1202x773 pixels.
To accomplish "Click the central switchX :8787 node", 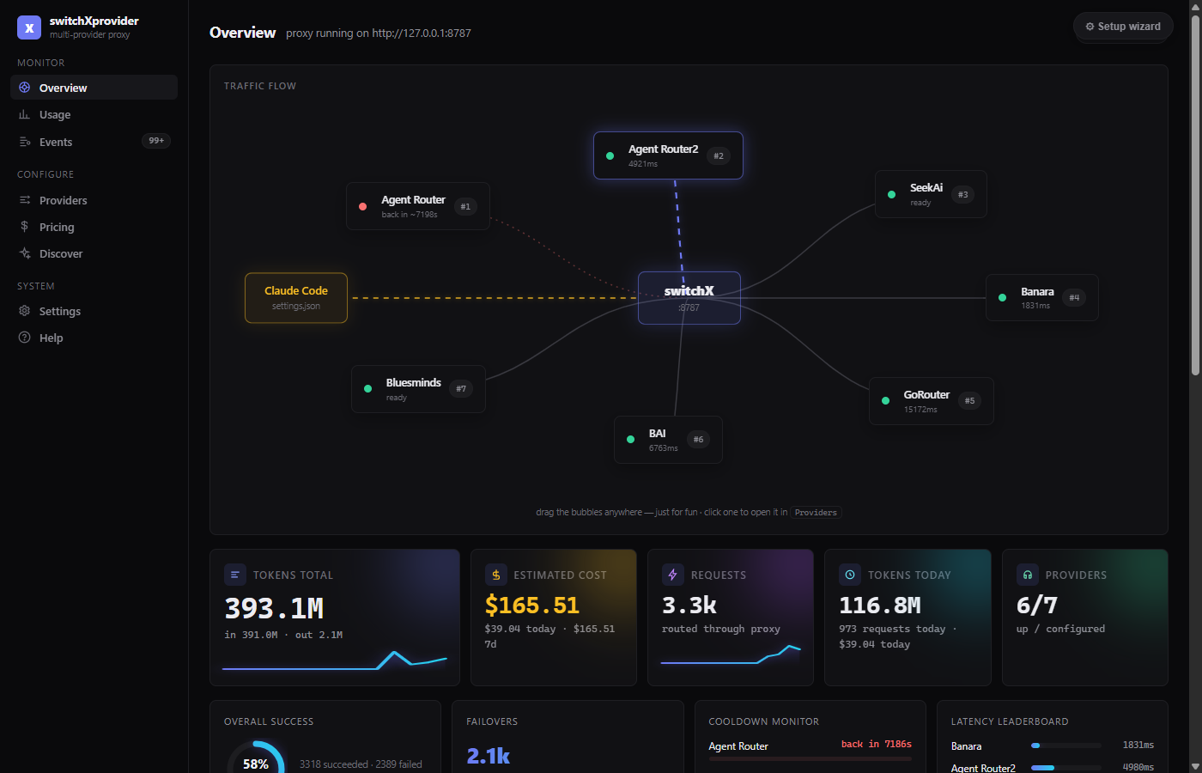I will (689, 298).
